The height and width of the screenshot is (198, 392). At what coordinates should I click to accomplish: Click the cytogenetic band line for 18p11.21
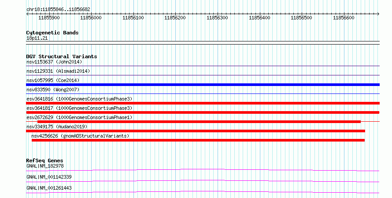point(203,43)
